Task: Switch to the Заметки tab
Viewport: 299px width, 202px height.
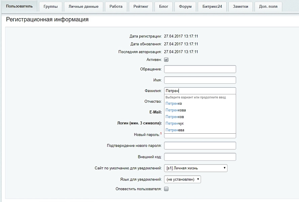Action: pyautogui.click(x=240, y=6)
